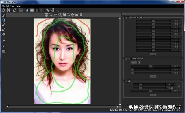Click the document swap icon in toolbar
This screenshot has height=113, width=185.
tap(21, 10)
